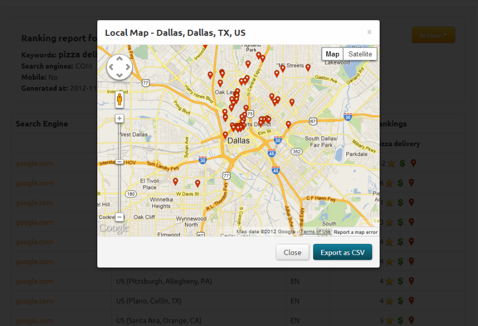
Task: Click the "Generated at:" label in the report
Action: click(44, 88)
